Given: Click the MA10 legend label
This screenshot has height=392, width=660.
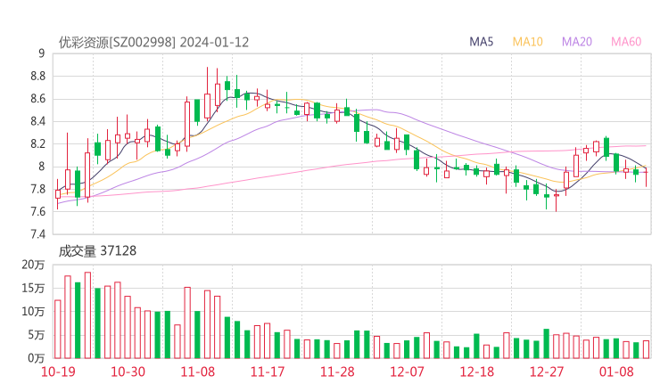Looking at the screenshot, I should point(527,42).
